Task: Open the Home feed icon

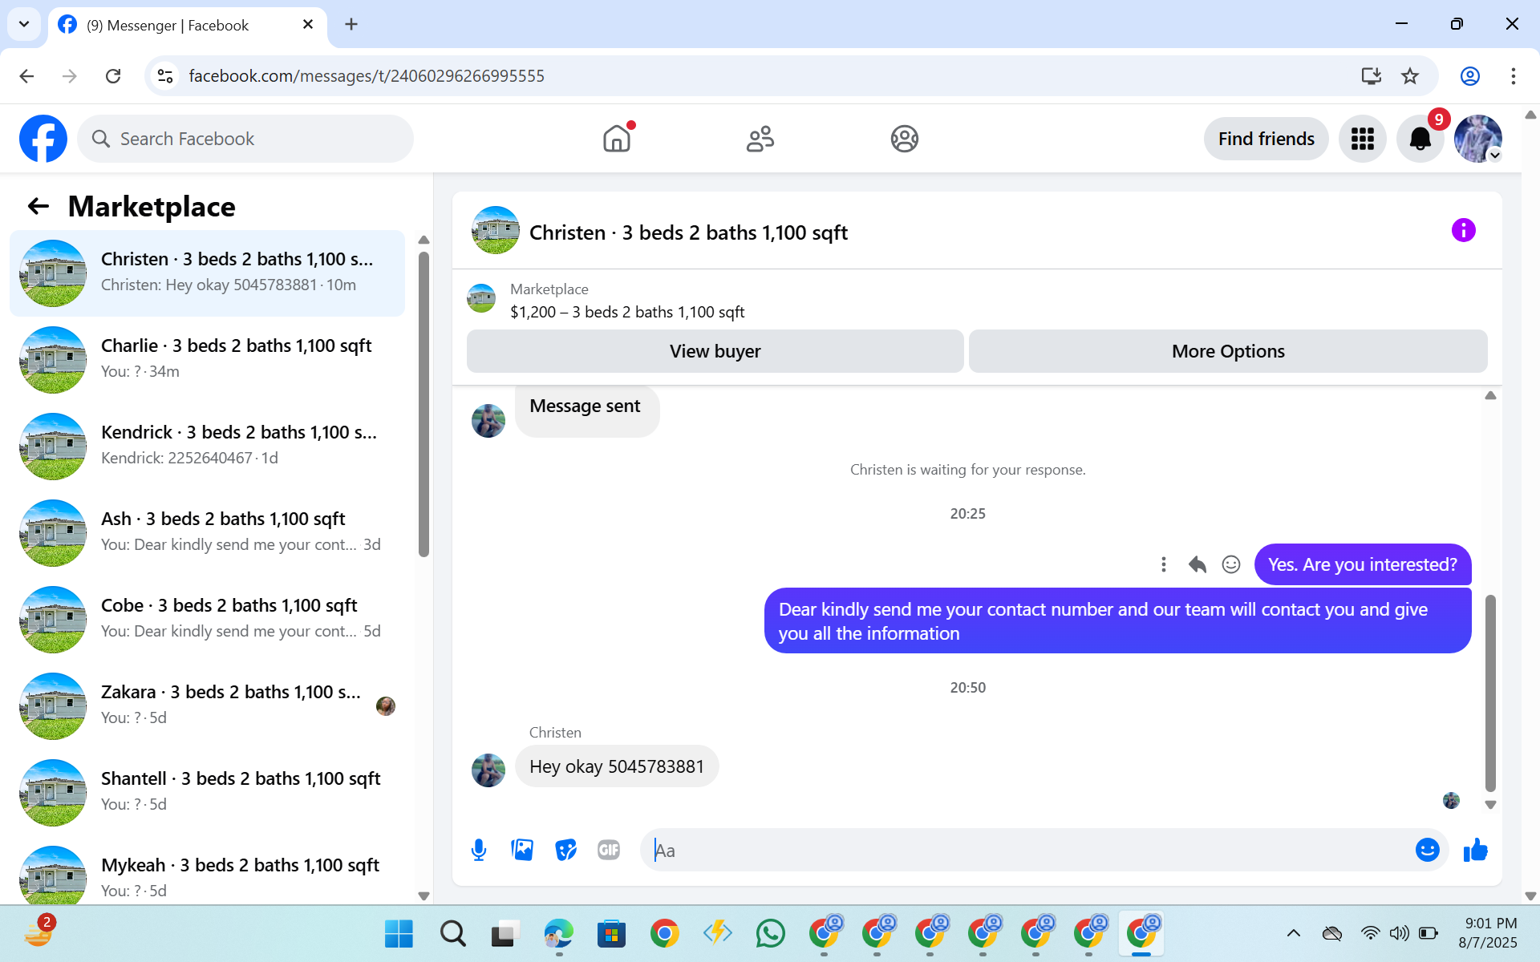Action: coord(617,139)
